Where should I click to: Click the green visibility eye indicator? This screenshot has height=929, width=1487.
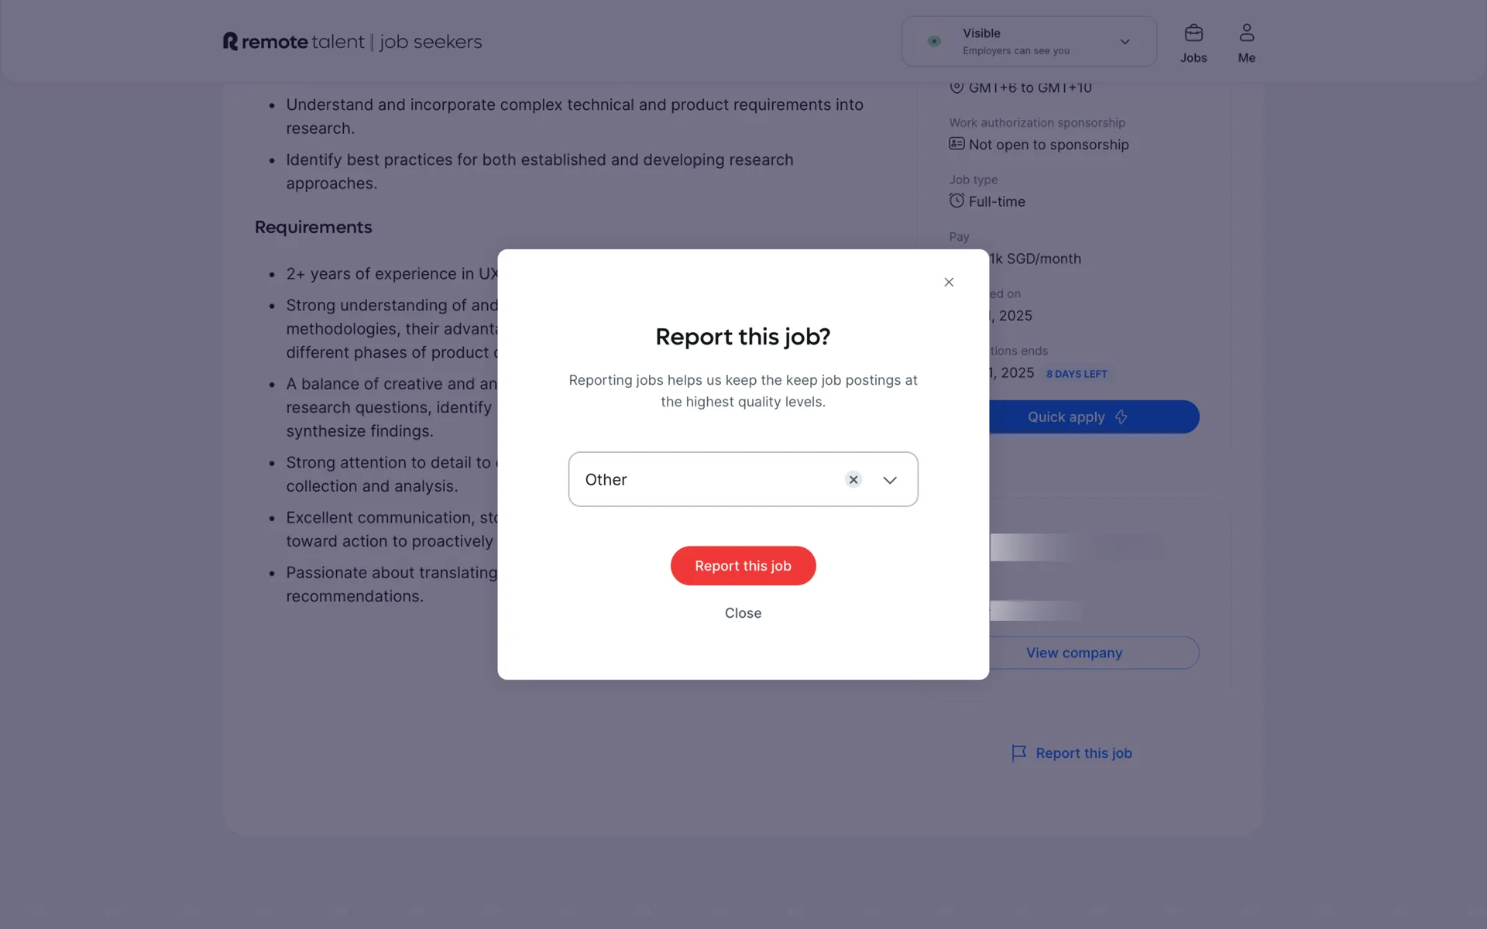934,41
